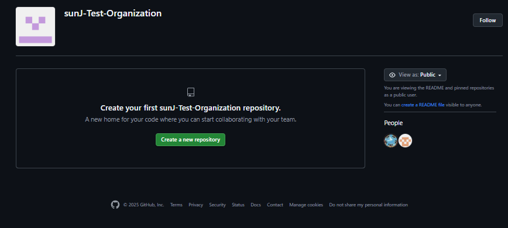Image resolution: width=508 pixels, height=228 pixels.
Task: Click the Create a new repository button
Action: click(191, 140)
